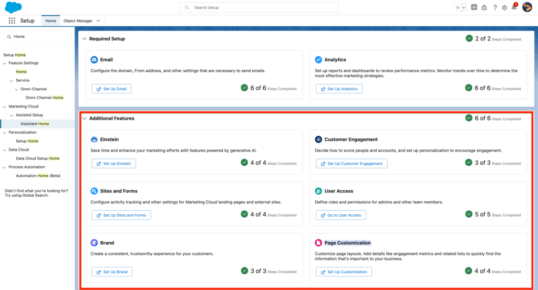Image resolution: width=538 pixels, height=290 pixels.
Task: Collapse the Marketing Cloud tree node
Action: [x=4, y=106]
